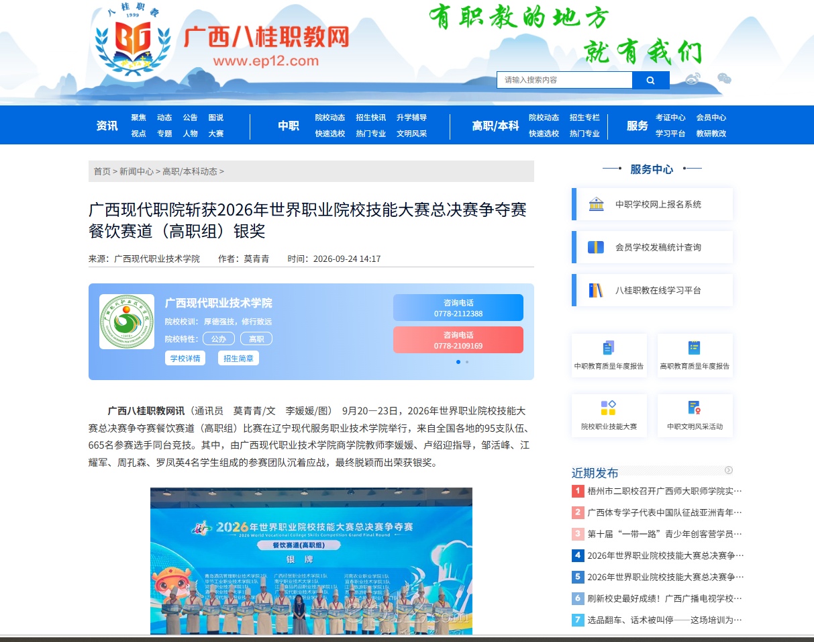The width and height of the screenshot is (814, 642).
Task: Open 人物 in the navigation bar
Action: point(191,134)
